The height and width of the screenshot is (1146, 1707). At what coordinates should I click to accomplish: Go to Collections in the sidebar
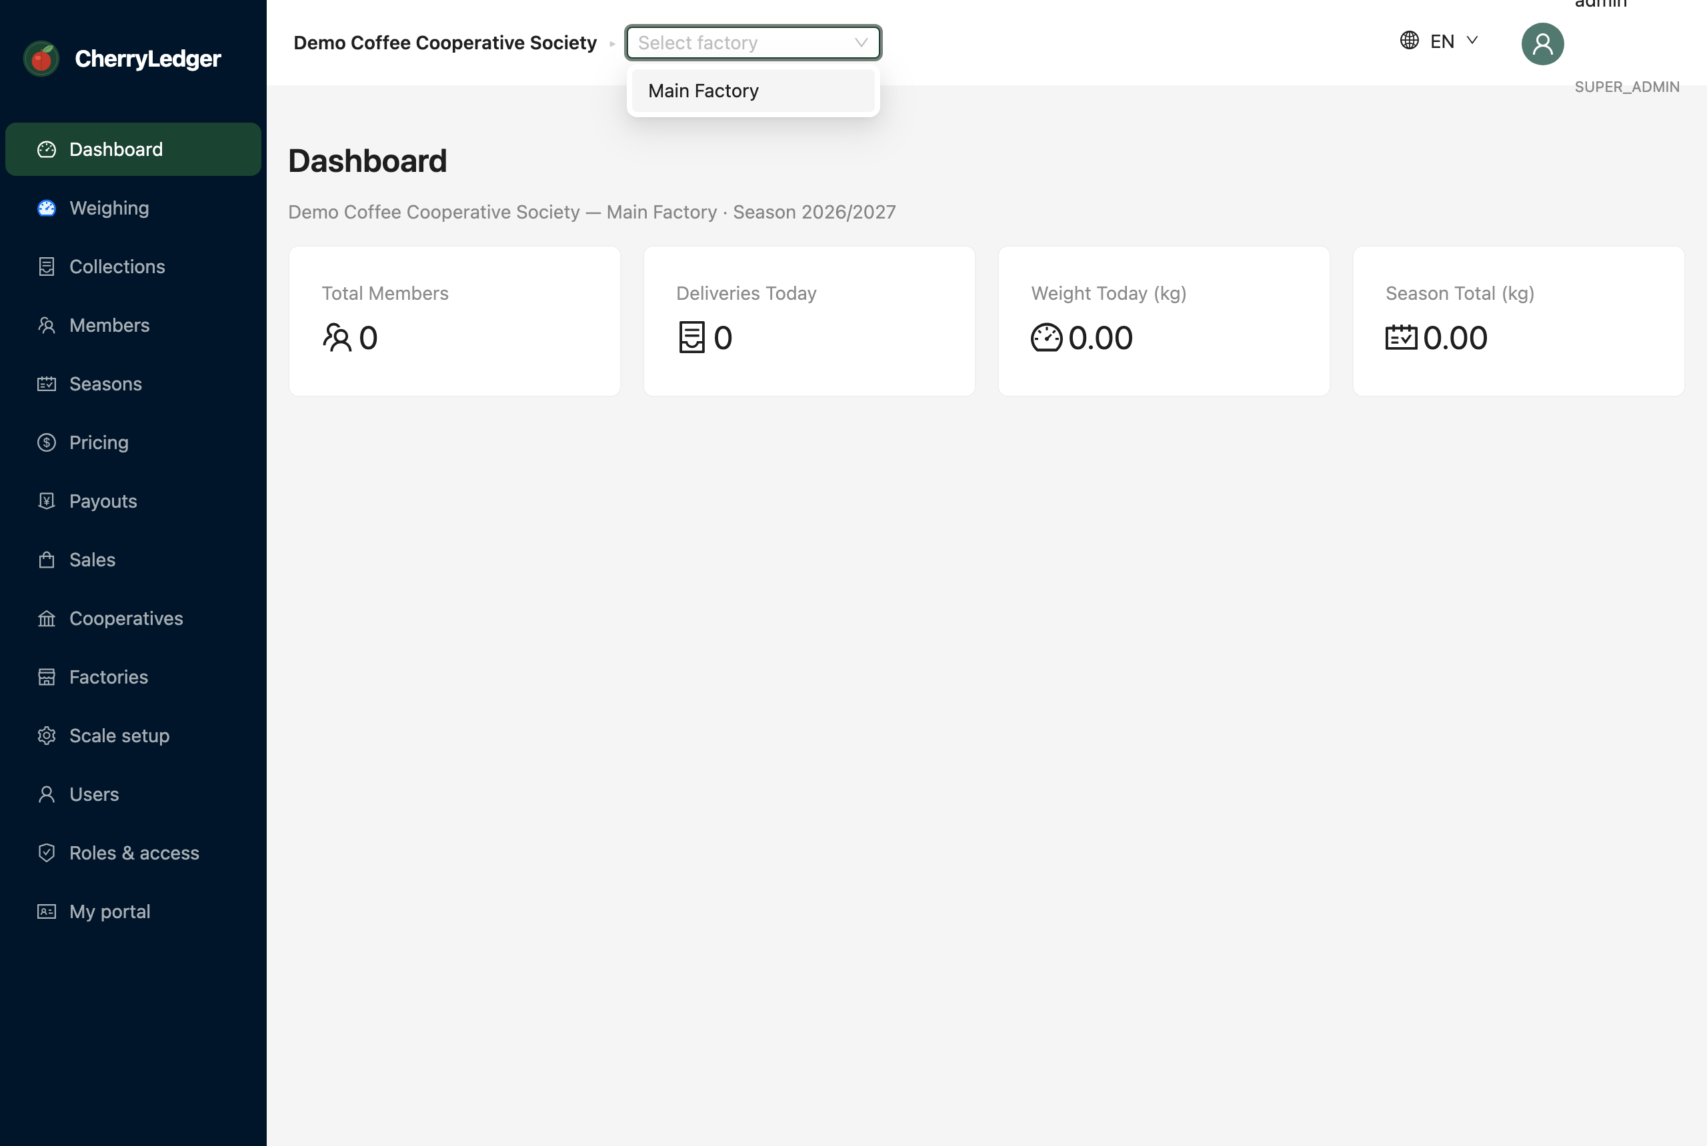click(133, 267)
